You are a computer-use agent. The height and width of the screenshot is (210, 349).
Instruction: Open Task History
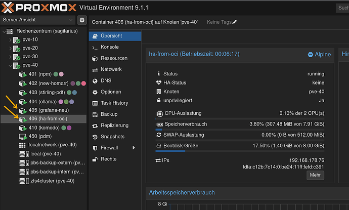pos(115,103)
